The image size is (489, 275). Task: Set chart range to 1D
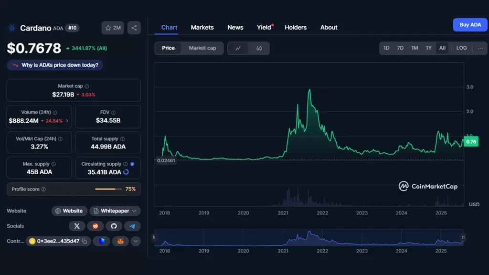[386, 48]
